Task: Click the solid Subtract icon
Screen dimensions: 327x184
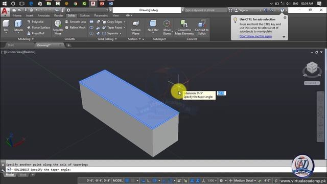Action: pyautogui.click(x=91, y=28)
